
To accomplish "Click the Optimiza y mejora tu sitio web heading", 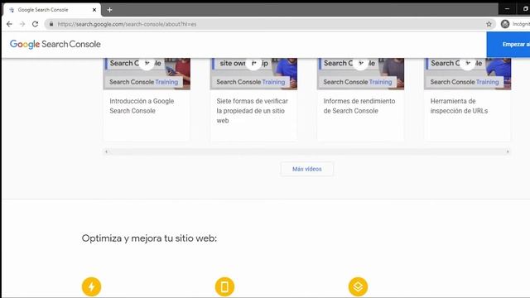I will pos(149,238).
